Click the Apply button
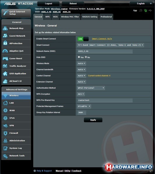155x174 pixels. (x=93, y=120)
